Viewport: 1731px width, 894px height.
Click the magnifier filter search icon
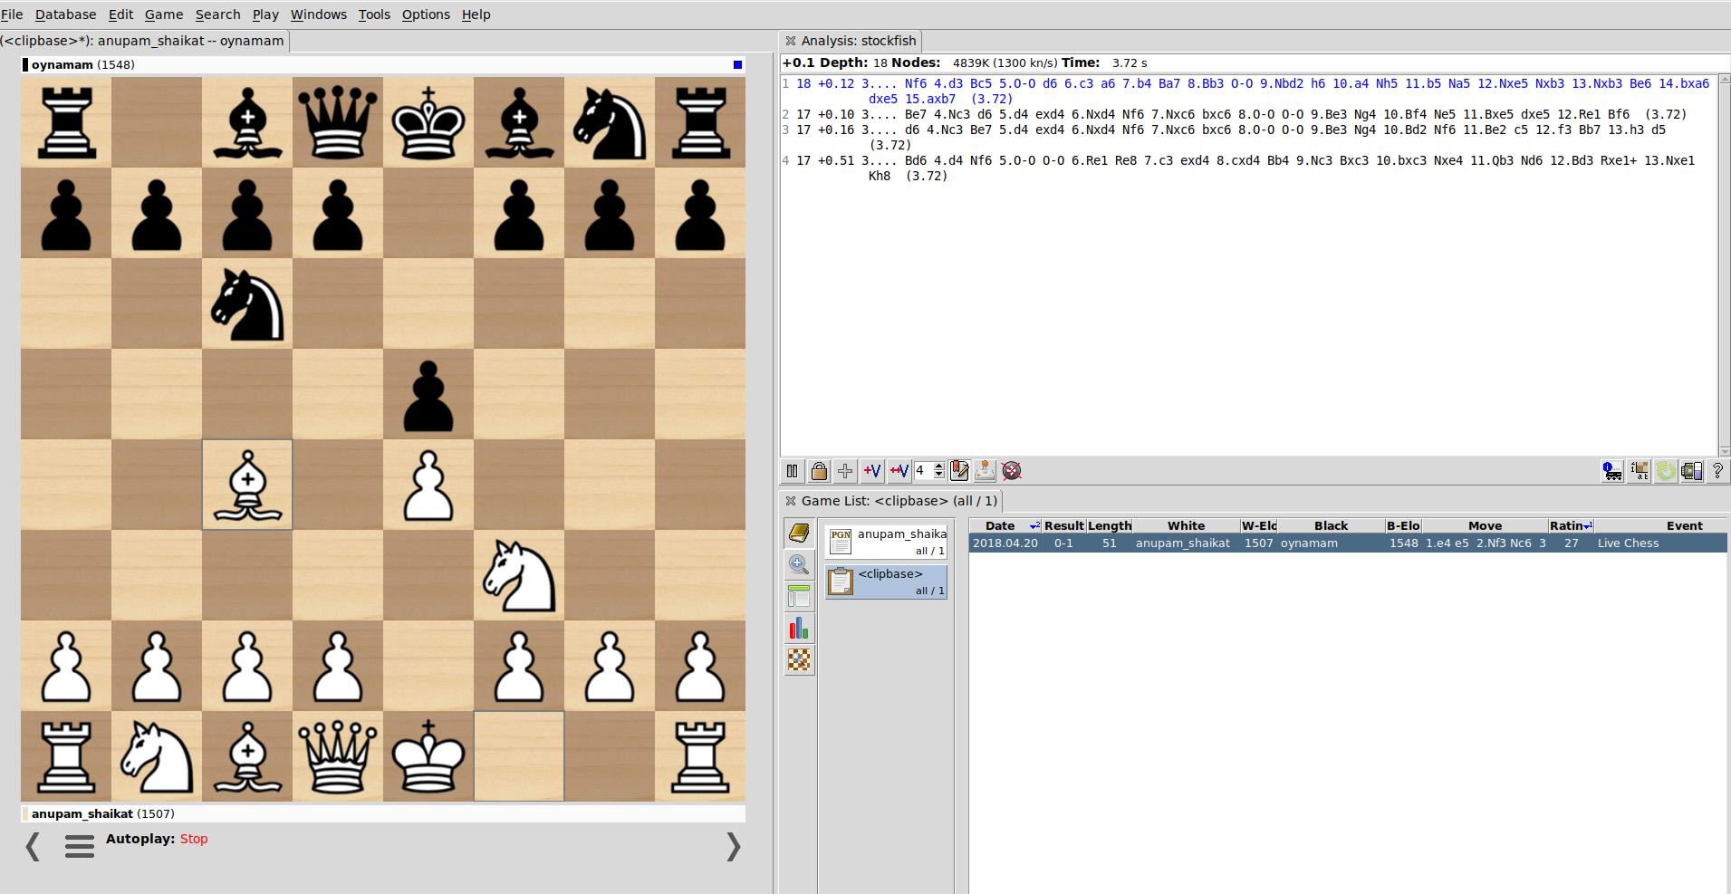pos(799,564)
